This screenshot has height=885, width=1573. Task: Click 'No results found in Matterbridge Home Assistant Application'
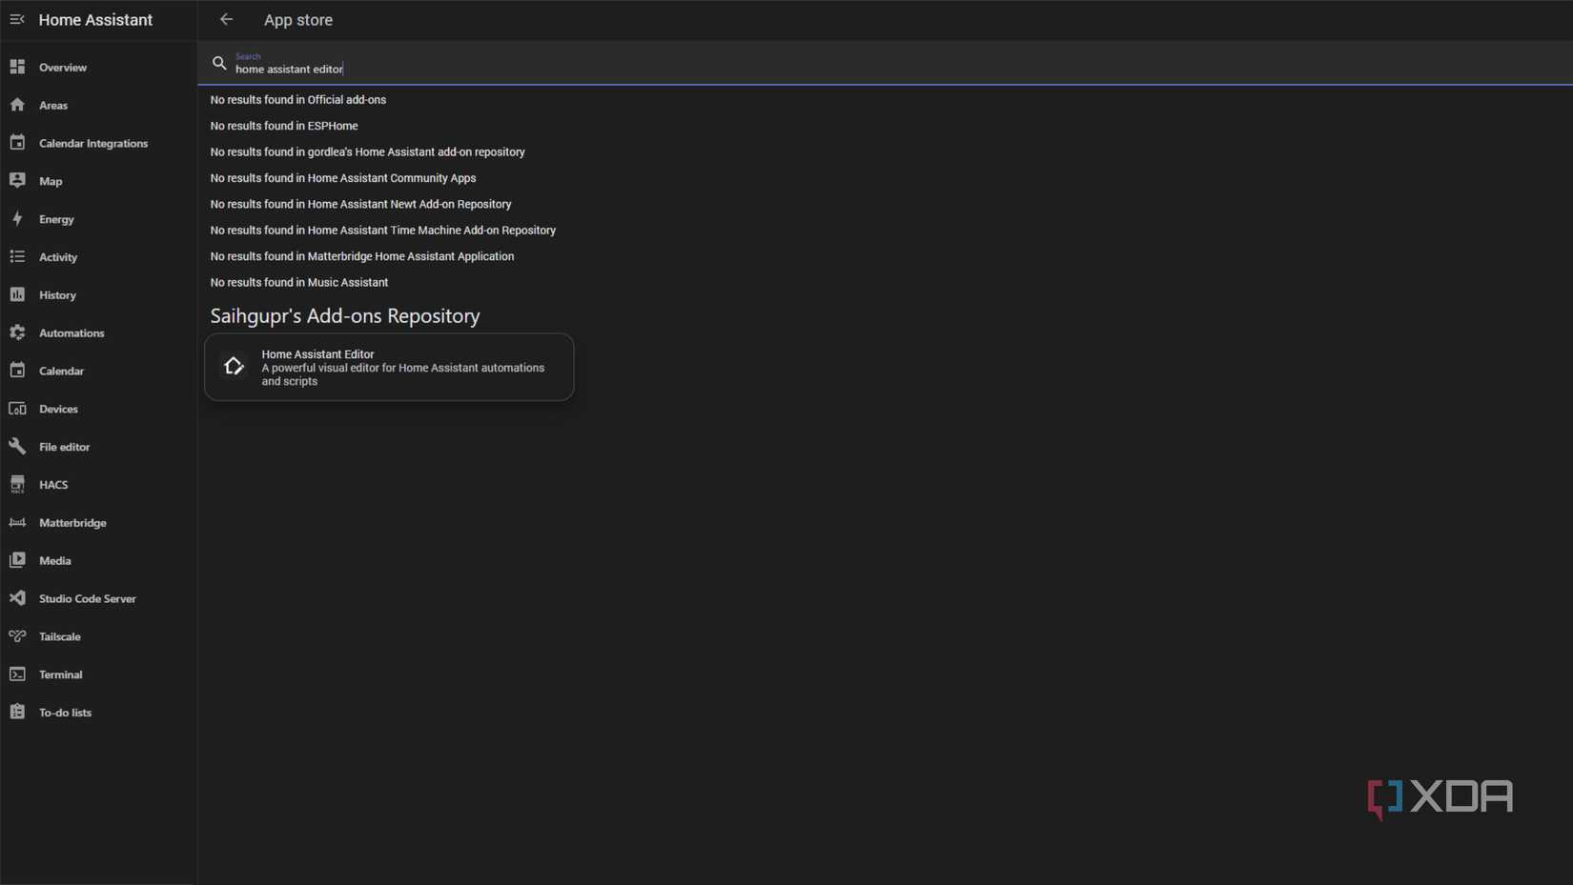click(x=362, y=256)
